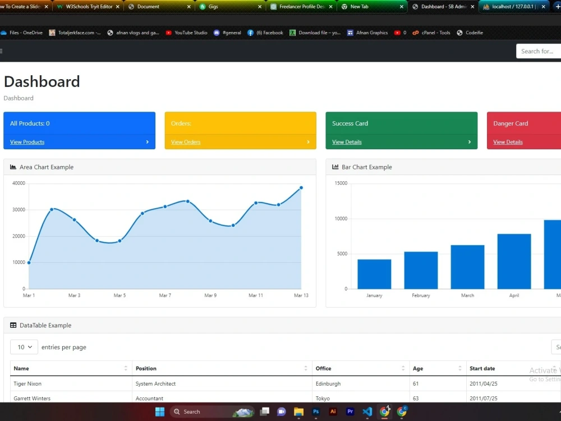Sort table by Name column arrows
The height and width of the screenshot is (421, 561).
click(x=126, y=368)
